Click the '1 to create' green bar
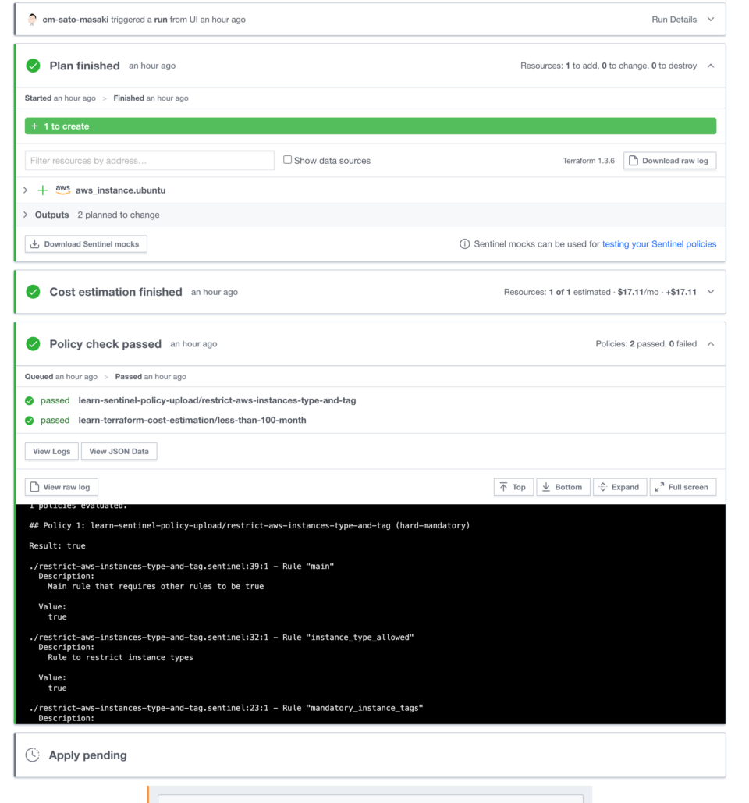Screen dimensions: 749x803 click(370, 126)
